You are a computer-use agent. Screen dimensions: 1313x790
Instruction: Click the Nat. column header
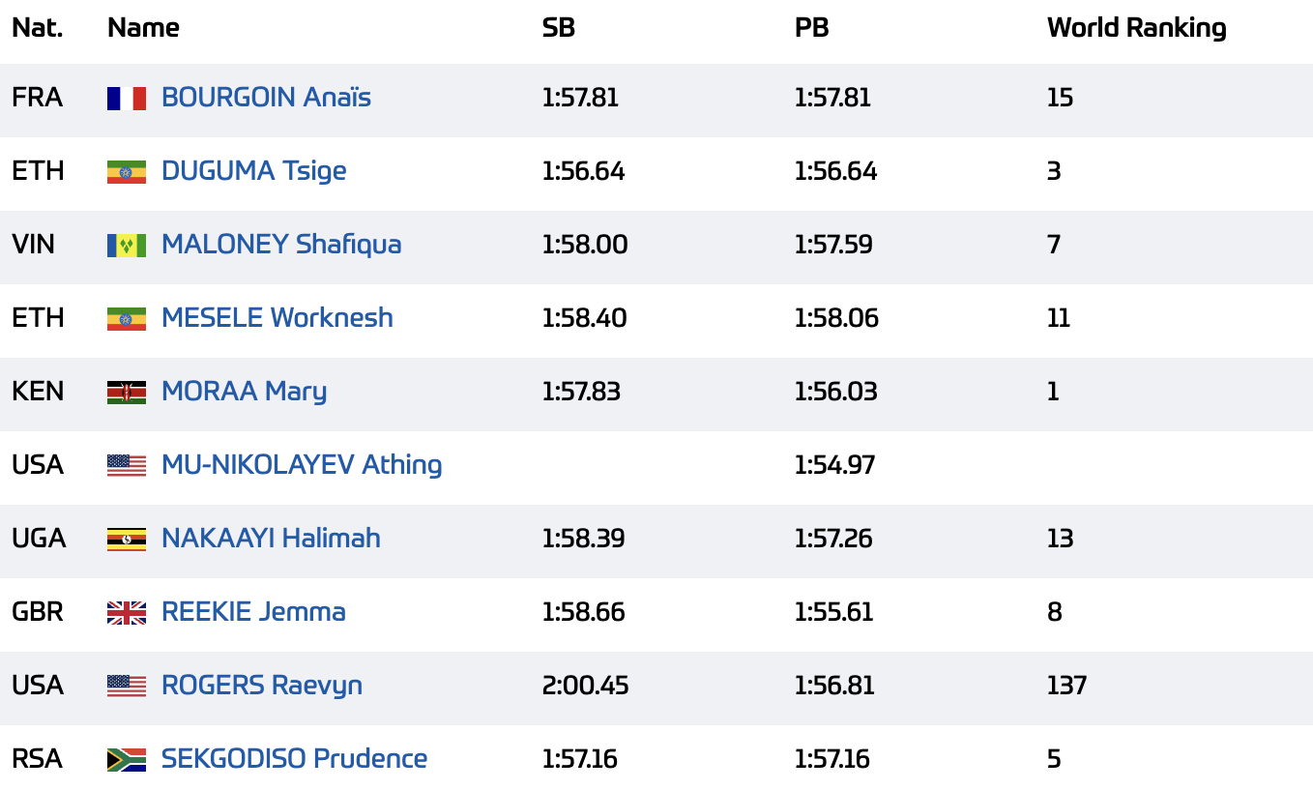(x=38, y=28)
